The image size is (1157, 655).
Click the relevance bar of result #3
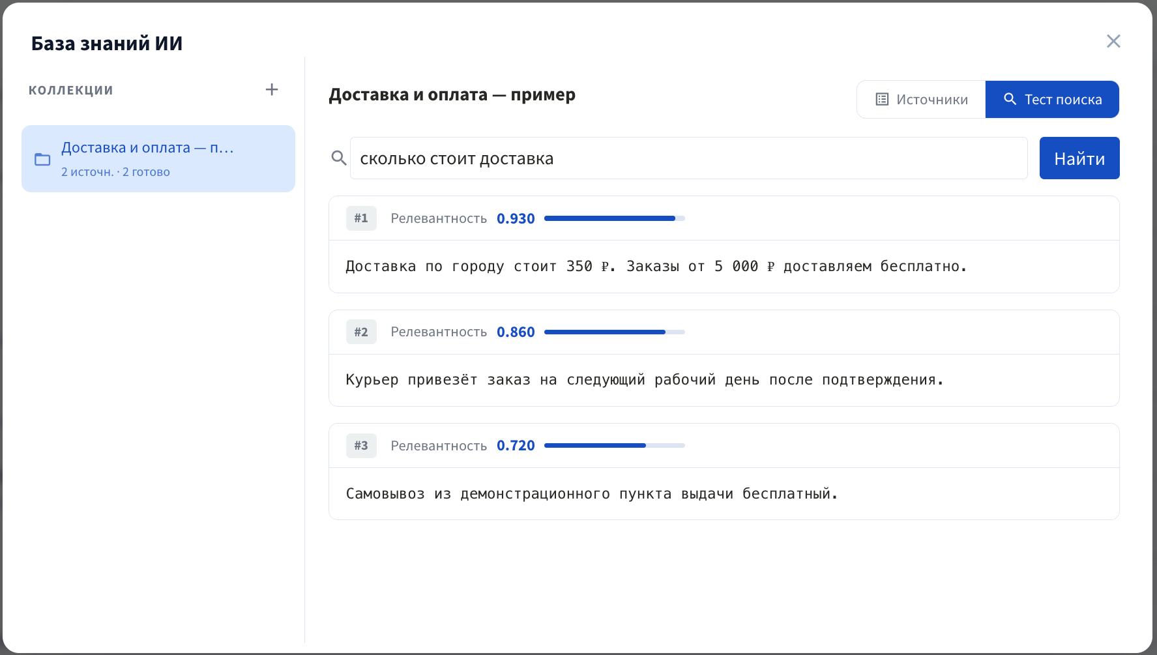615,445
